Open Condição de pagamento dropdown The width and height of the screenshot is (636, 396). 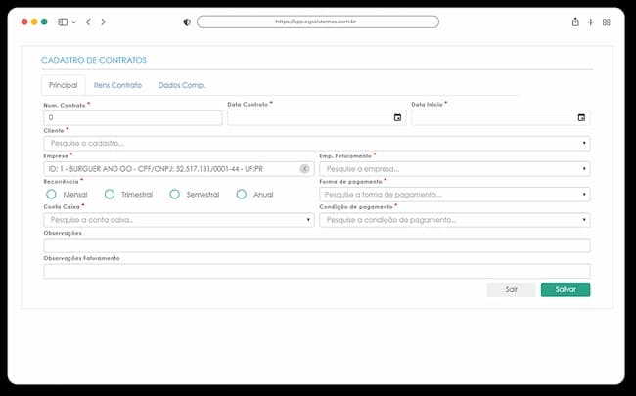(455, 220)
